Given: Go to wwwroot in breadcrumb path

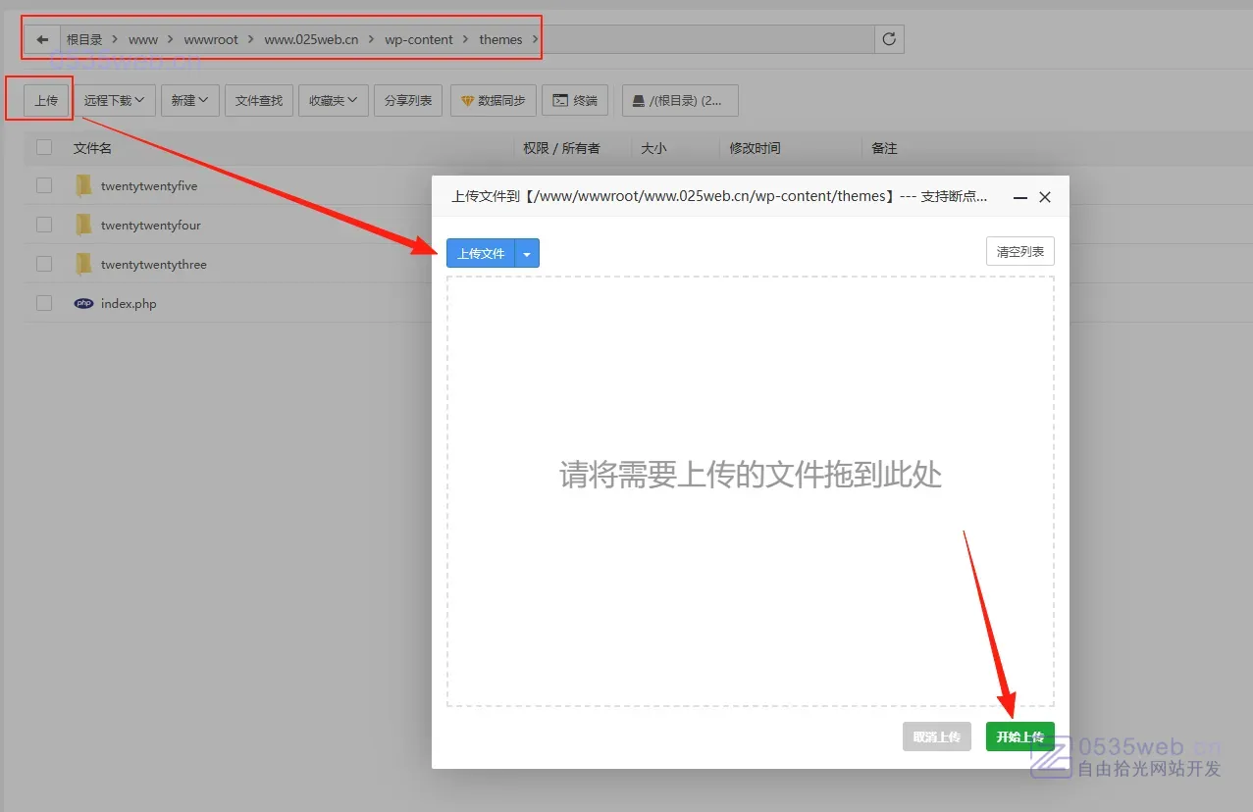Looking at the screenshot, I should 211,40.
